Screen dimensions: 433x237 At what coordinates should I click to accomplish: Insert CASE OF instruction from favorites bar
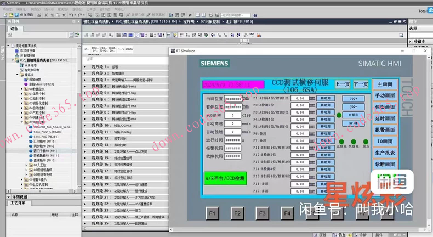coord(95,49)
